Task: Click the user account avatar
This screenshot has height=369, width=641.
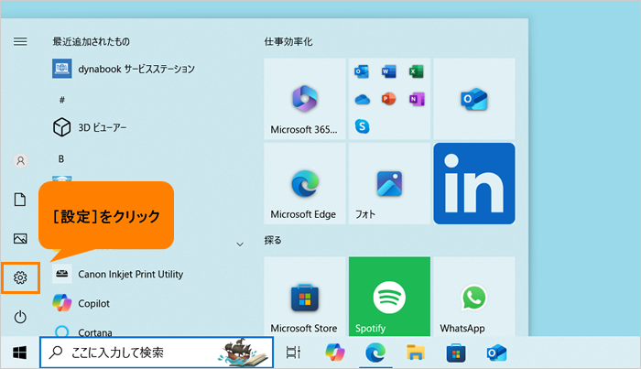Action: pyautogui.click(x=20, y=161)
